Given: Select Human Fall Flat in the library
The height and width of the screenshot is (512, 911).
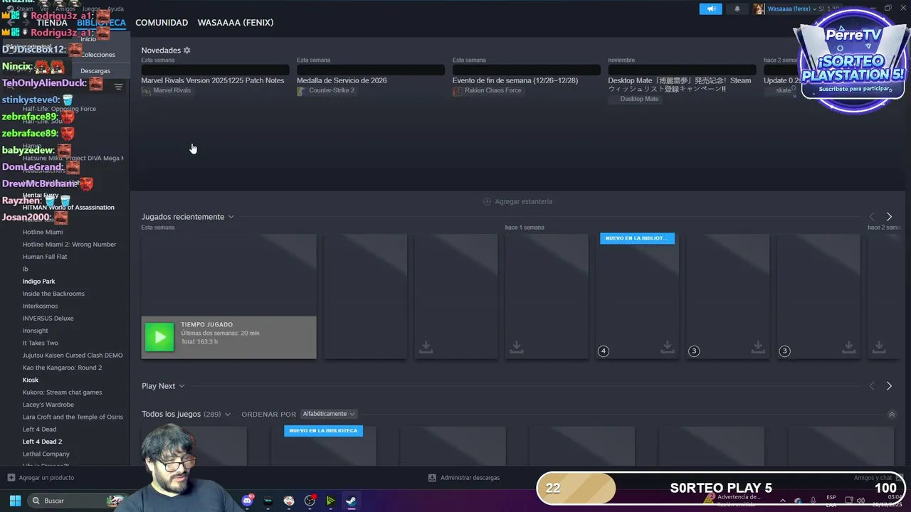Looking at the screenshot, I should pyautogui.click(x=45, y=257).
